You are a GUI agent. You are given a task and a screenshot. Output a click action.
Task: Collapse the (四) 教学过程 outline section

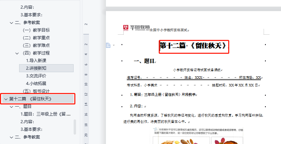click(17, 53)
